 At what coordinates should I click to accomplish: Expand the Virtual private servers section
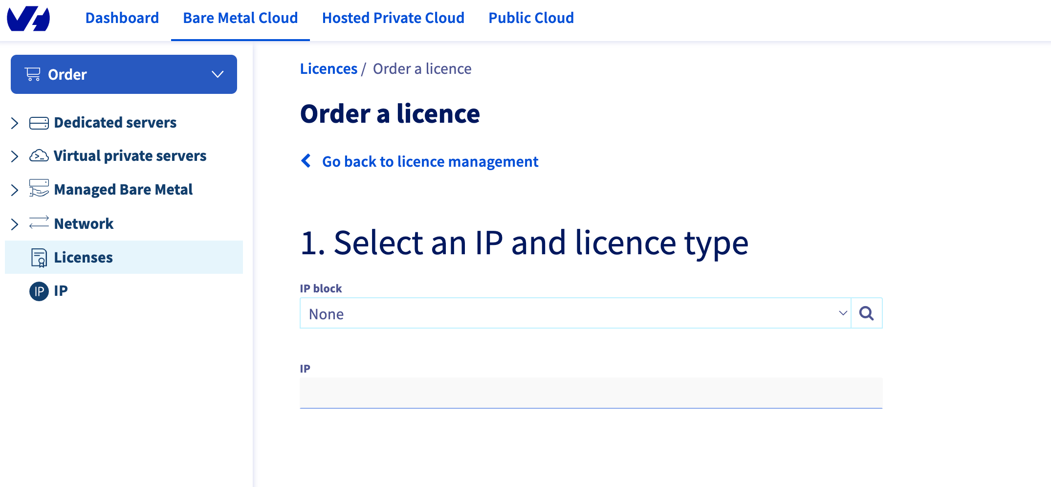click(x=14, y=155)
